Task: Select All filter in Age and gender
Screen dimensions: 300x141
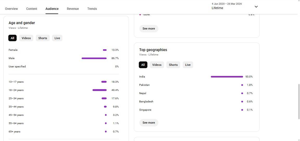Action: point(12,38)
